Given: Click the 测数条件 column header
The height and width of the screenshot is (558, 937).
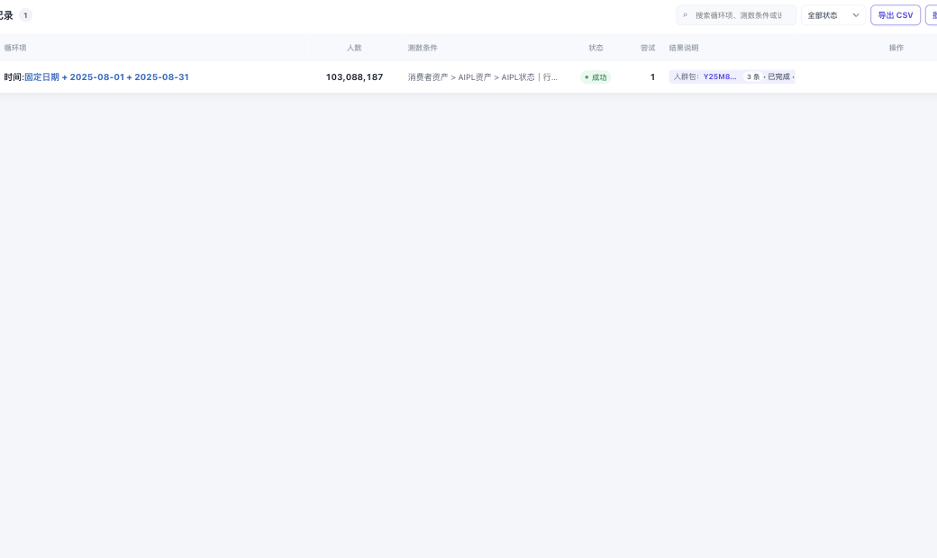Looking at the screenshot, I should pyautogui.click(x=423, y=48).
